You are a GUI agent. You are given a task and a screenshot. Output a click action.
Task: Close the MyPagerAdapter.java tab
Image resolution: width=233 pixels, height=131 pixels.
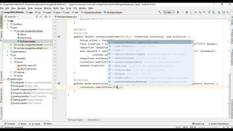[79, 16]
